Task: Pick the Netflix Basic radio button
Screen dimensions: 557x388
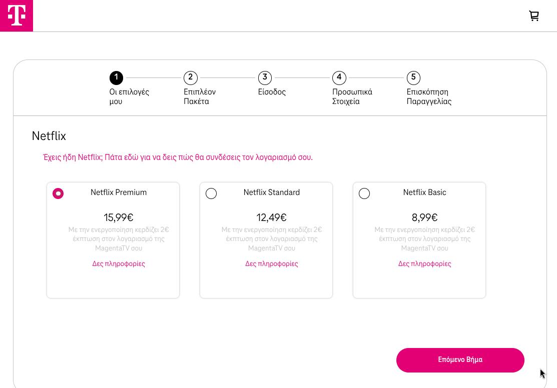Action: pos(364,193)
